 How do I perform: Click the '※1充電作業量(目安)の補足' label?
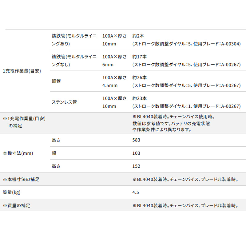pos(24,122)
